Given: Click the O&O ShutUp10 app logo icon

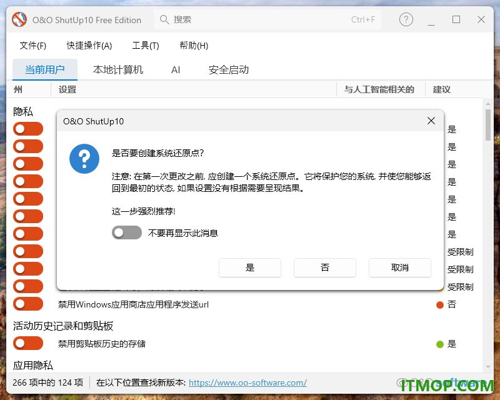Looking at the screenshot, I should 19,19.
